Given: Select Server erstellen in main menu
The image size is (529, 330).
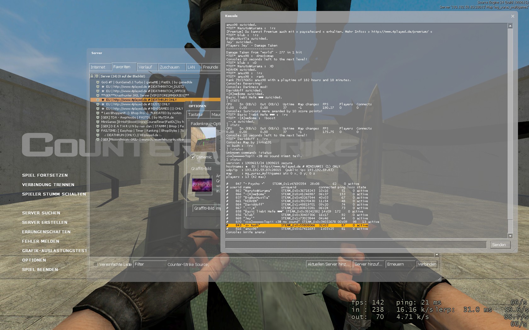Looking at the screenshot, I should (45, 223).
